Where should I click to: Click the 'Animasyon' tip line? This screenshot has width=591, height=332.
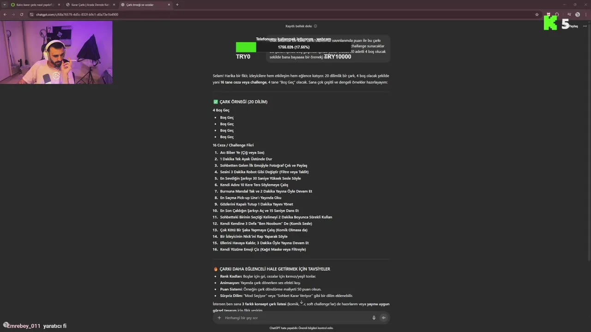[x=260, y=283]
